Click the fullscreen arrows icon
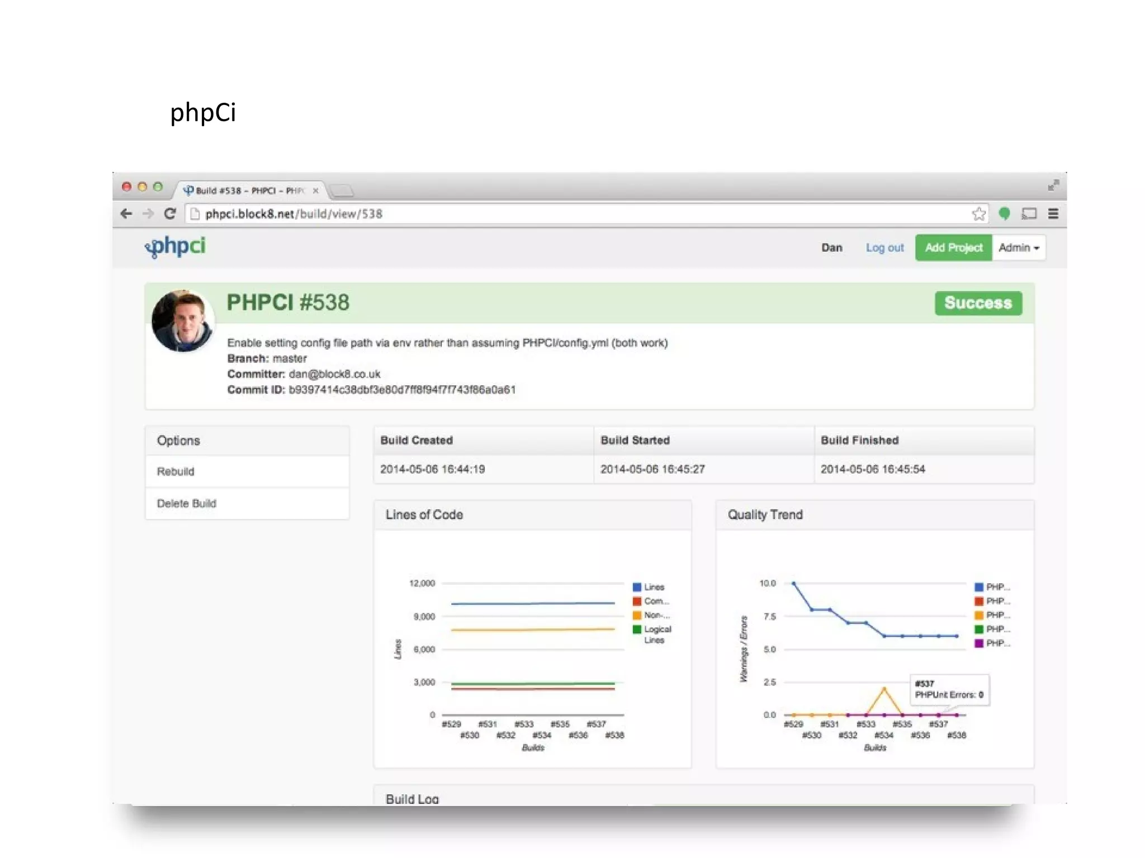The height and width of the screenshot is (858, 1145). (x=1053, y=185)
